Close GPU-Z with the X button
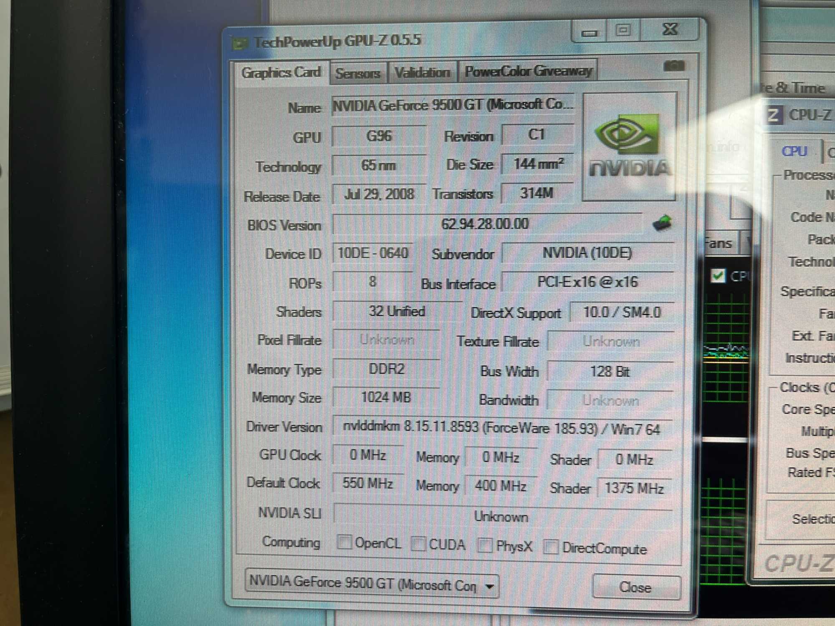 670,29
